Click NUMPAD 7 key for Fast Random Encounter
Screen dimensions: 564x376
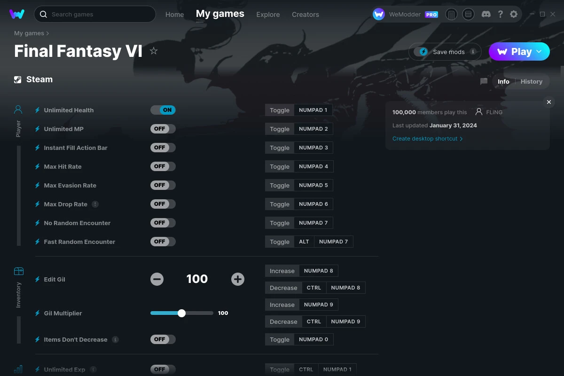(x=334, y=242)
